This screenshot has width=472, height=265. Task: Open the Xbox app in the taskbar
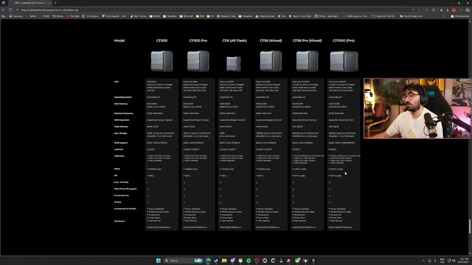297,261
